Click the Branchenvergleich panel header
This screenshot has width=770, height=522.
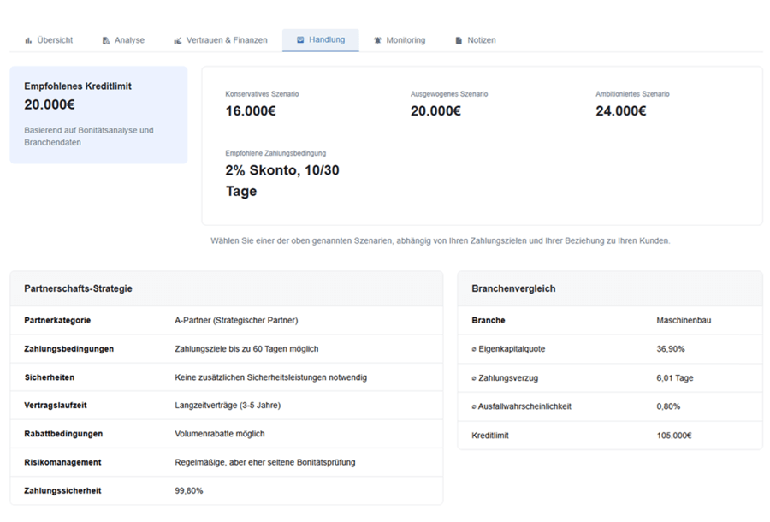[x=609, y=288]
